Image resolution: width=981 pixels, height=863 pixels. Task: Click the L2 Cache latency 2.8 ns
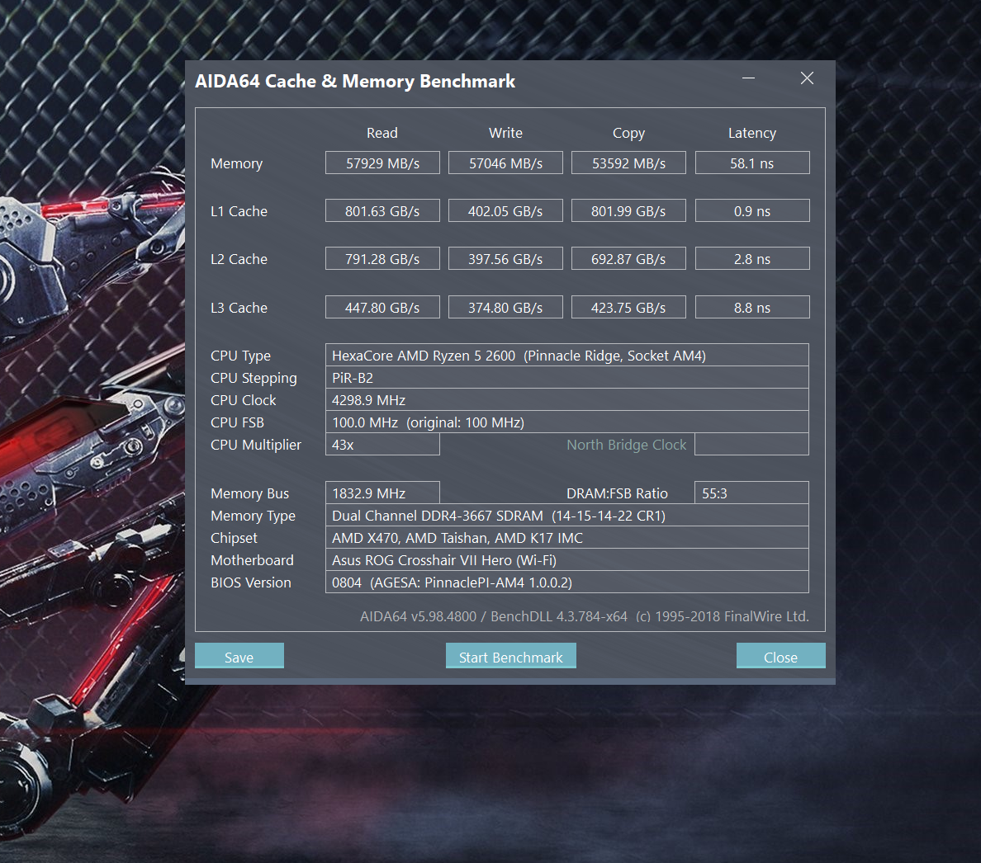click(752, 259)
